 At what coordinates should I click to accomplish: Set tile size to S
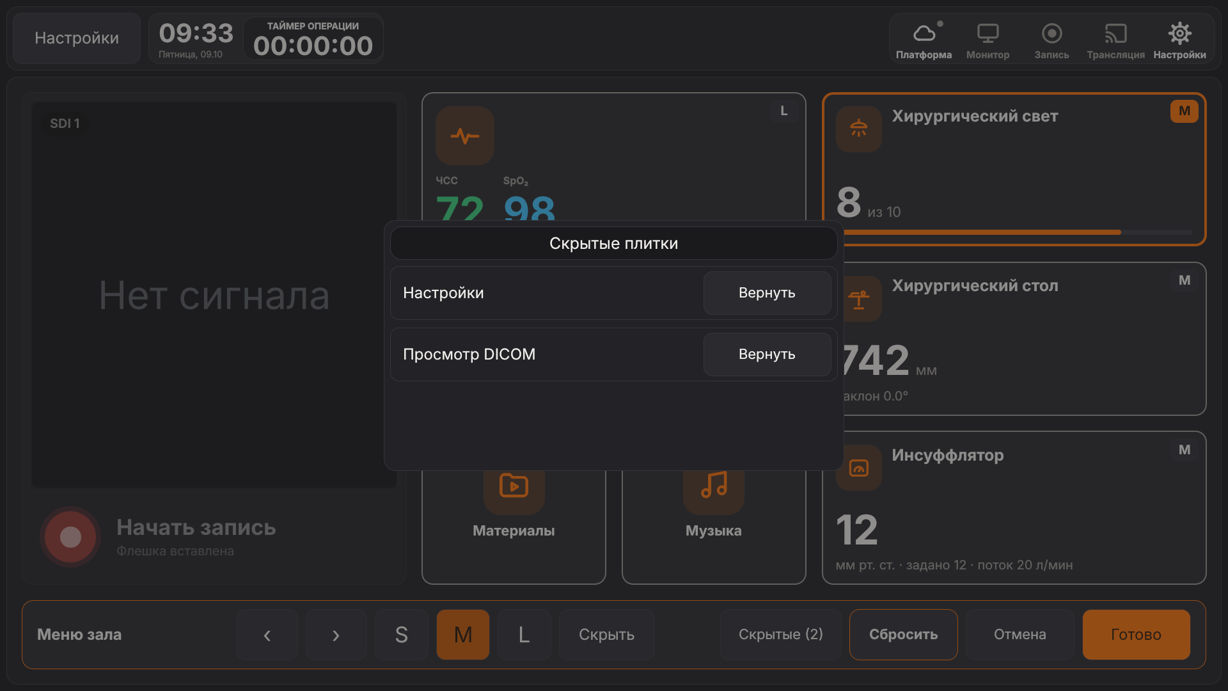(x=401, y=635)
